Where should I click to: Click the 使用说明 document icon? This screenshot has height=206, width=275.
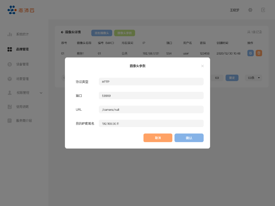coord(9,107)
